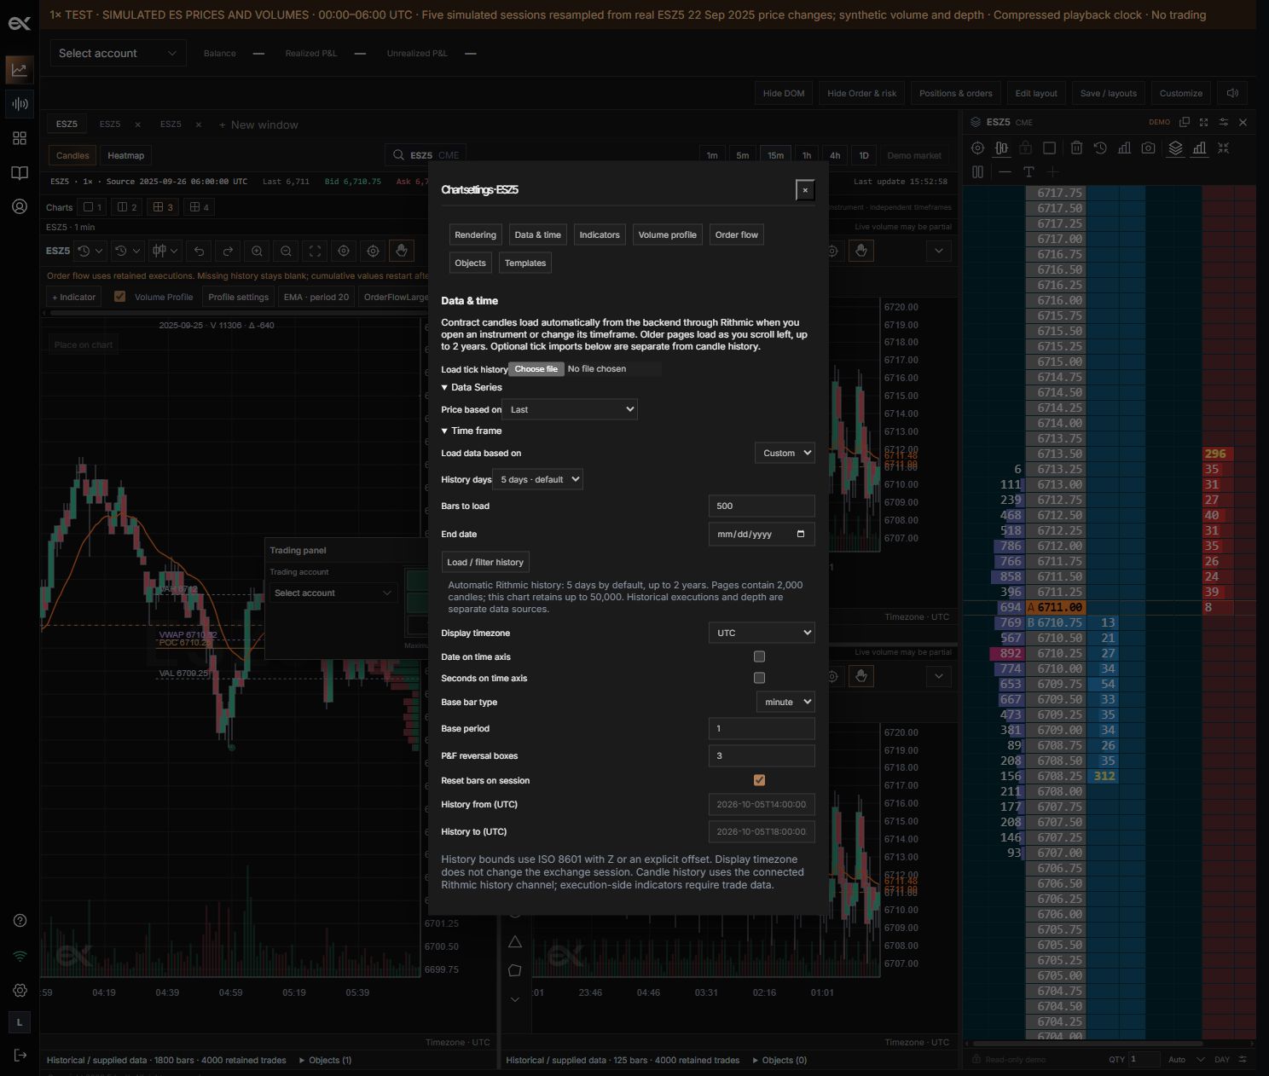Click the help question mark icon
Image resolution: width=1269 pixels, height=1076 pixels.
coord(20,921)
